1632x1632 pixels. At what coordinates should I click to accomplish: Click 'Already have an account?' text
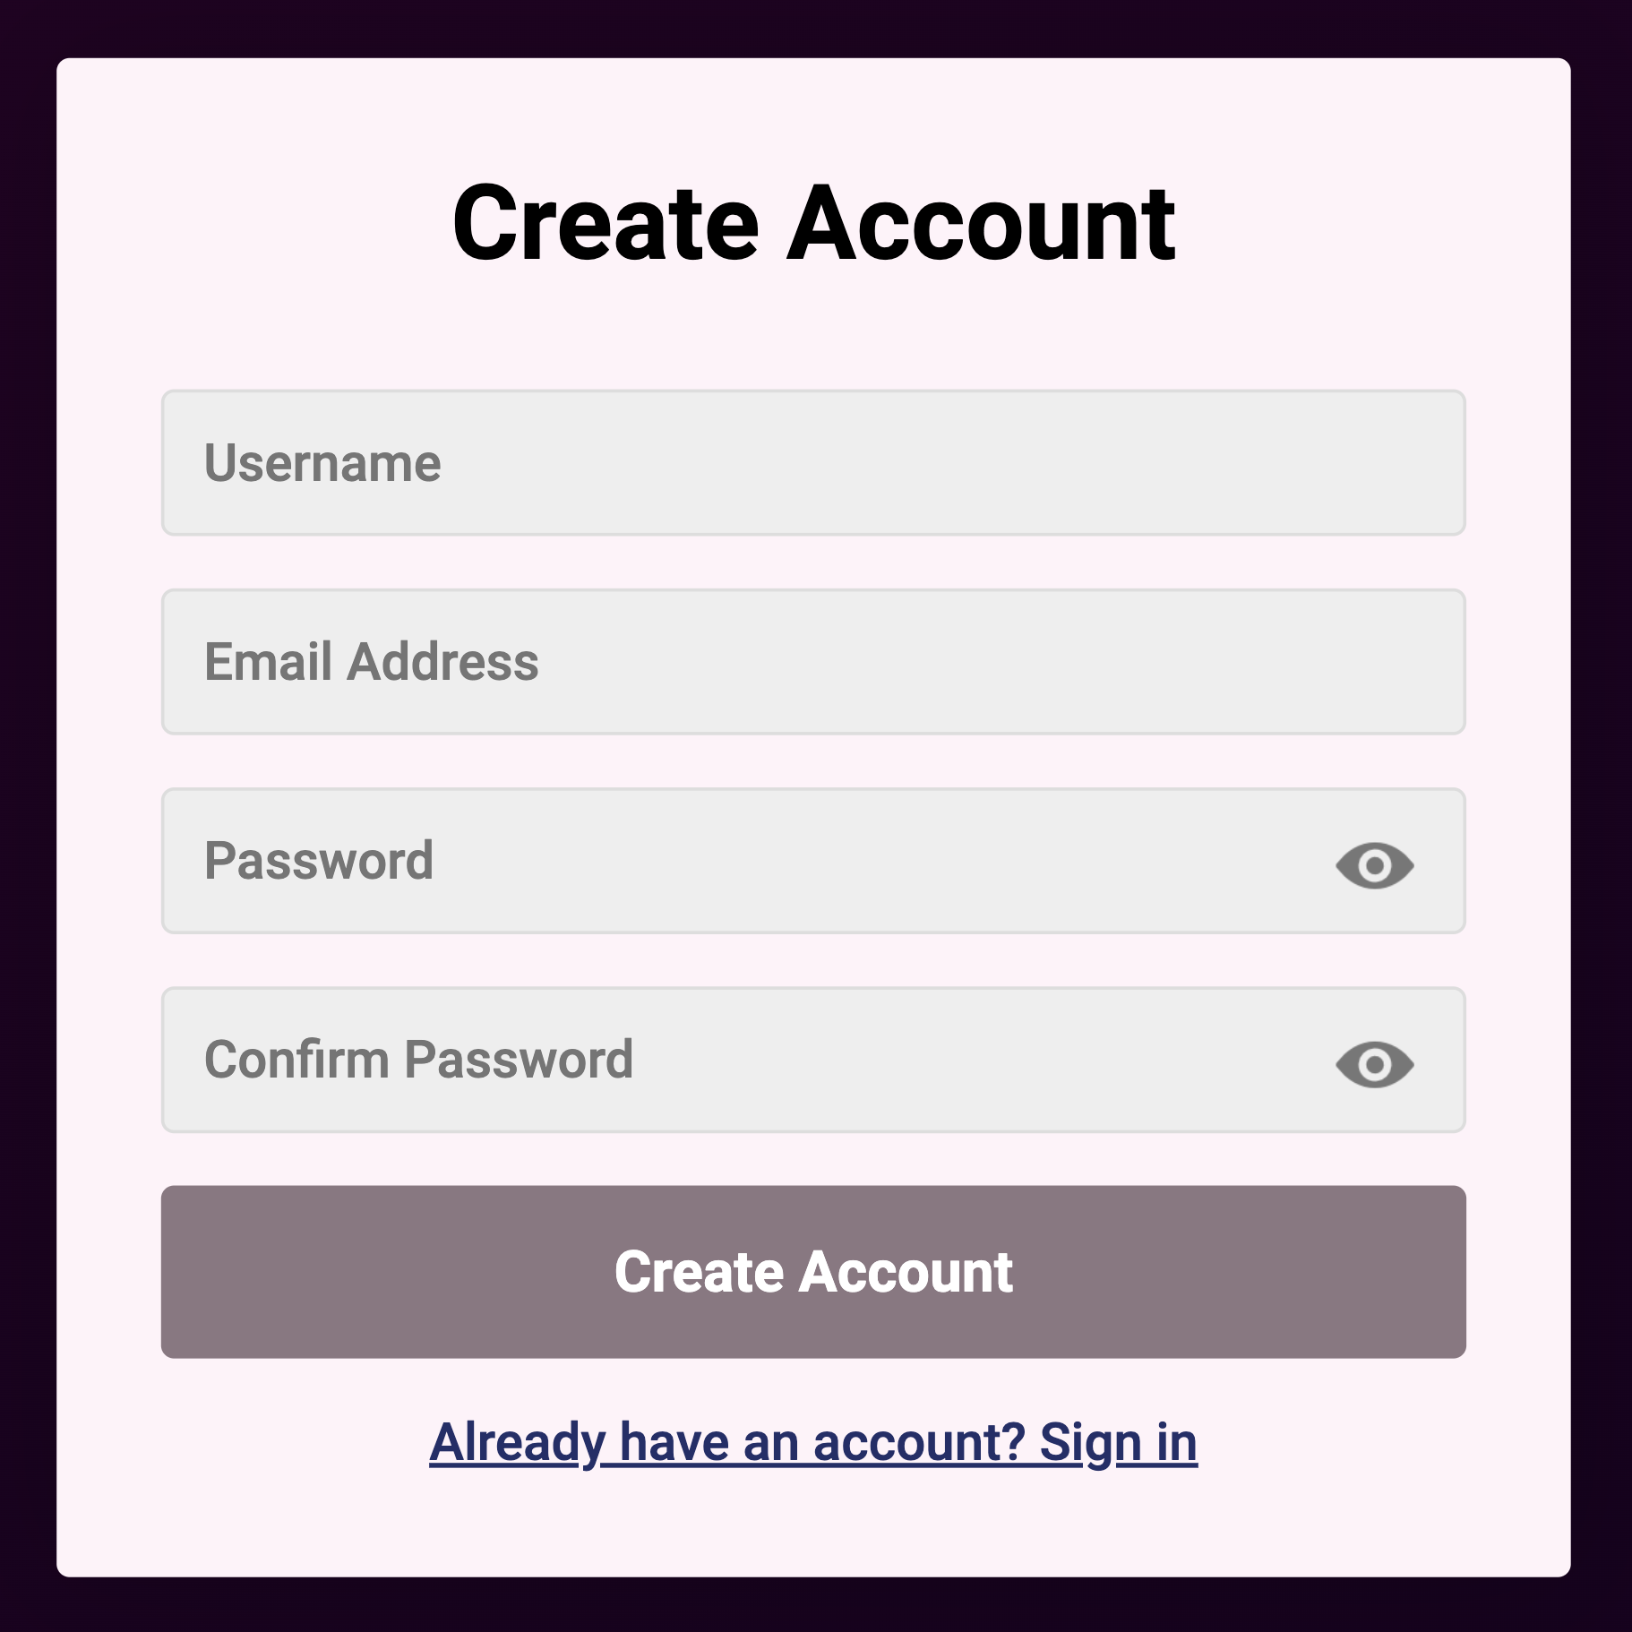coord(726,1442)
